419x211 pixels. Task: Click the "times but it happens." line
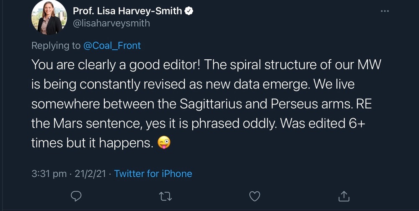pyautogui.click(x=91, y=143)
